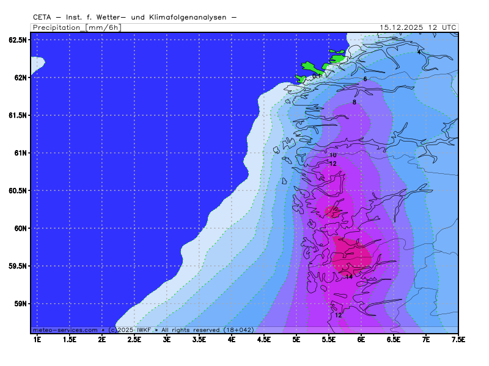Click the 6 contour label on the map
This screenshot has height=366, width=489.
pyautogui.click(x=365, y=79)
